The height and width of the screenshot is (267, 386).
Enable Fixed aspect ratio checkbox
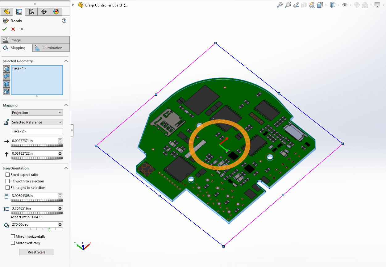(x=8, y=175)
